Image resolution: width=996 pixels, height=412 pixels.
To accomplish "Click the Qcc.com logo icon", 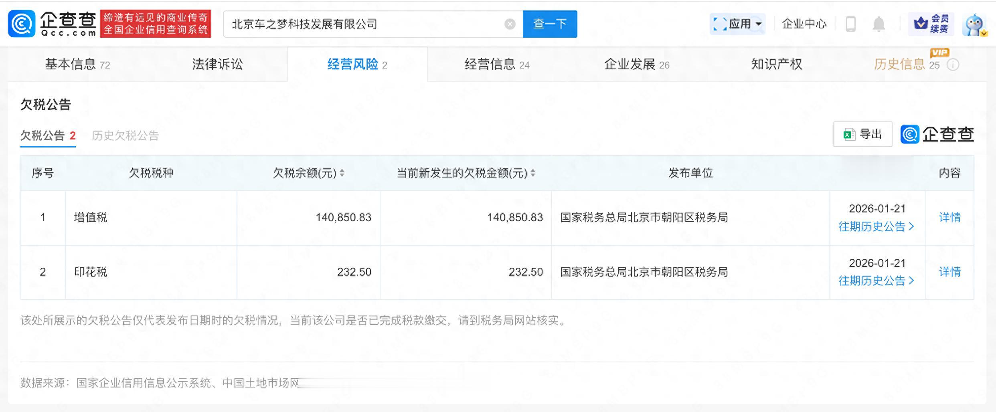I will [22, 24].
